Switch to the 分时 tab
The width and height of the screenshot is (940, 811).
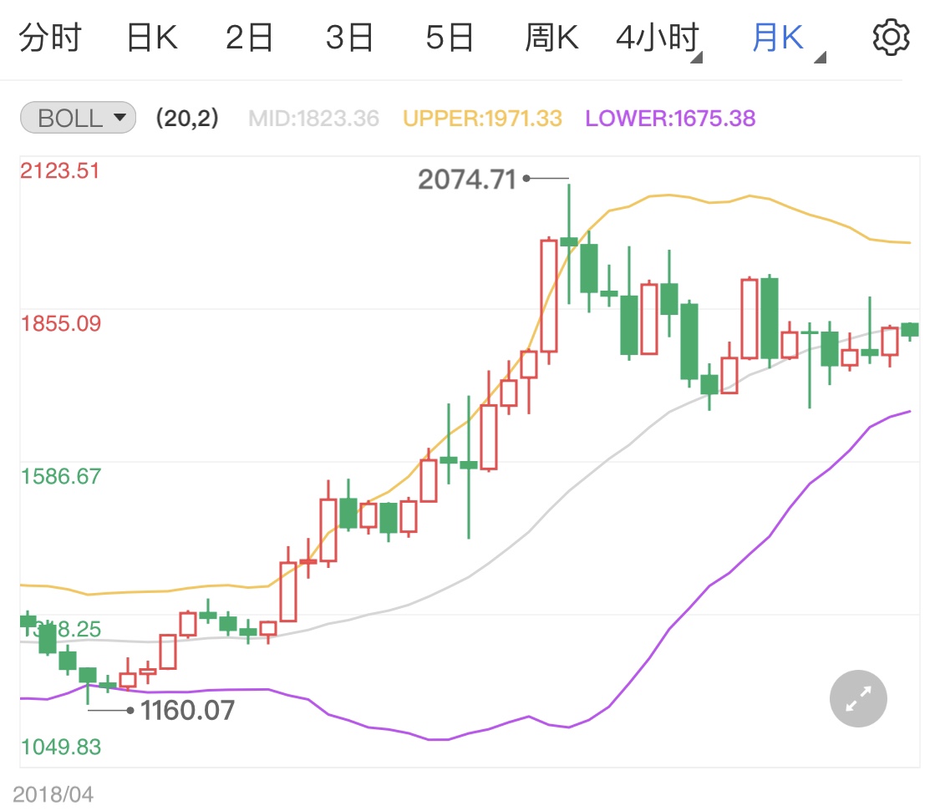pos(49,38)
